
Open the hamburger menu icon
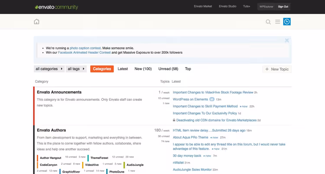[277, 22]
